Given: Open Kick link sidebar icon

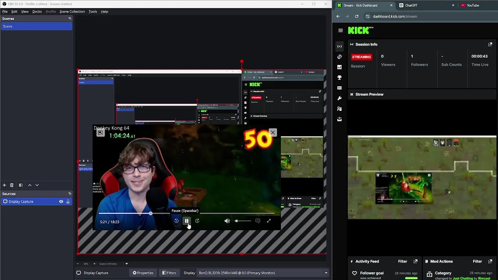Looking at the screenshot, I should point(339,57).
